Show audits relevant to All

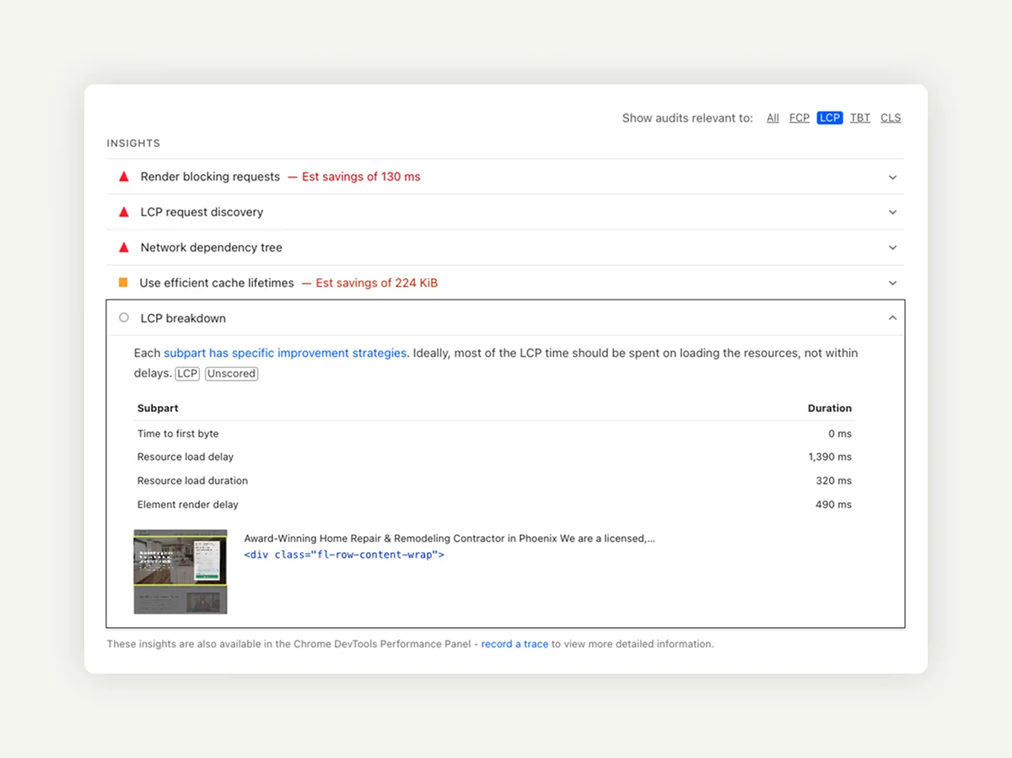772,118
